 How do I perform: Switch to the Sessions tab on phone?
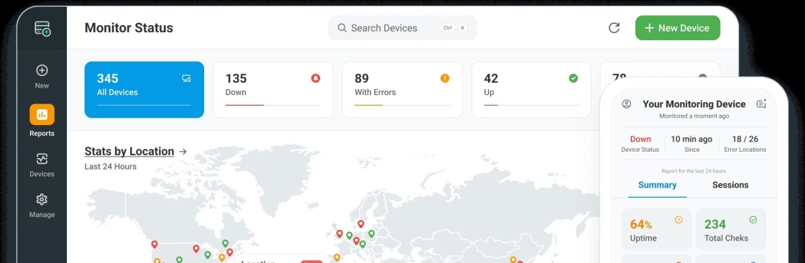[x=730, y=185]
